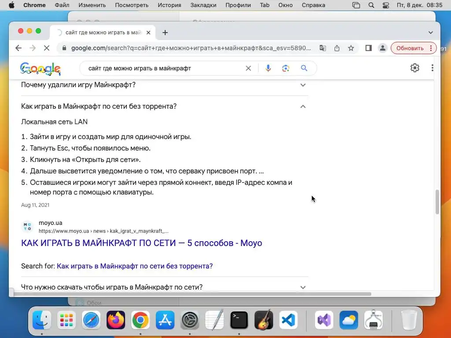Open purple Visual Studio in Dock

click(x=324, y=320)
